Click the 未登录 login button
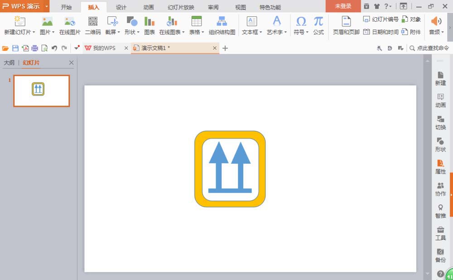Image resolution: width=453 pixels, height=280 pixels. point(343,6)
